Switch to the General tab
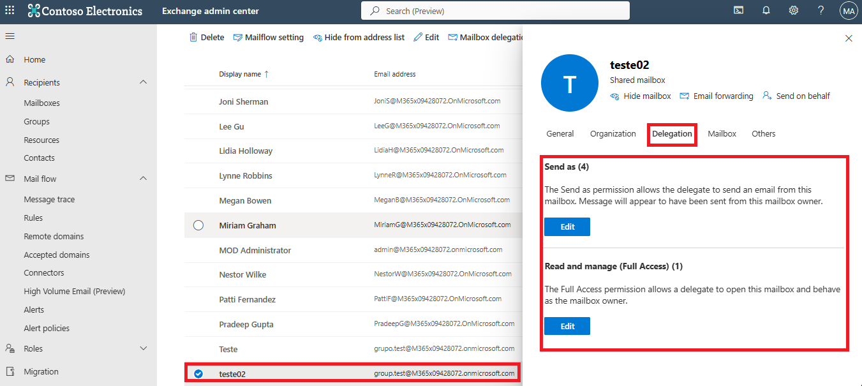This screenshot has height=386, width=862. [560, 134]
